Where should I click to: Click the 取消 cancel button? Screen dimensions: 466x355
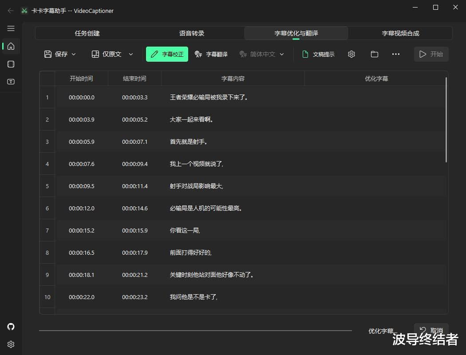(431, 330)
